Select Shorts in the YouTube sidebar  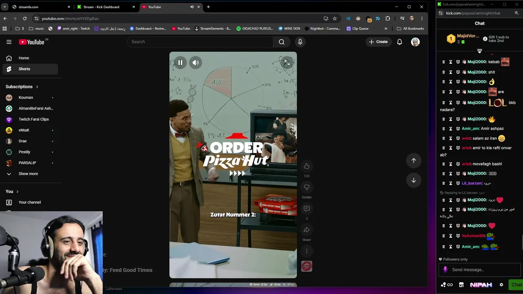pyautogui.click(x=30, y=69)
